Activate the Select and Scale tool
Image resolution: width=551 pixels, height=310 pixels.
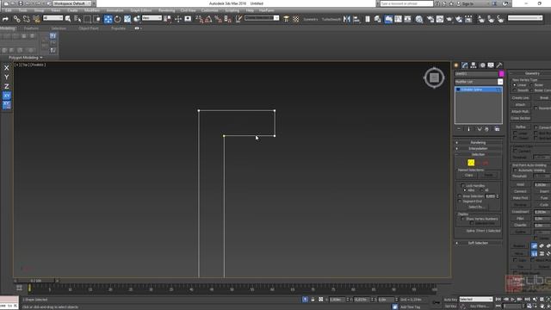point(127,19)
